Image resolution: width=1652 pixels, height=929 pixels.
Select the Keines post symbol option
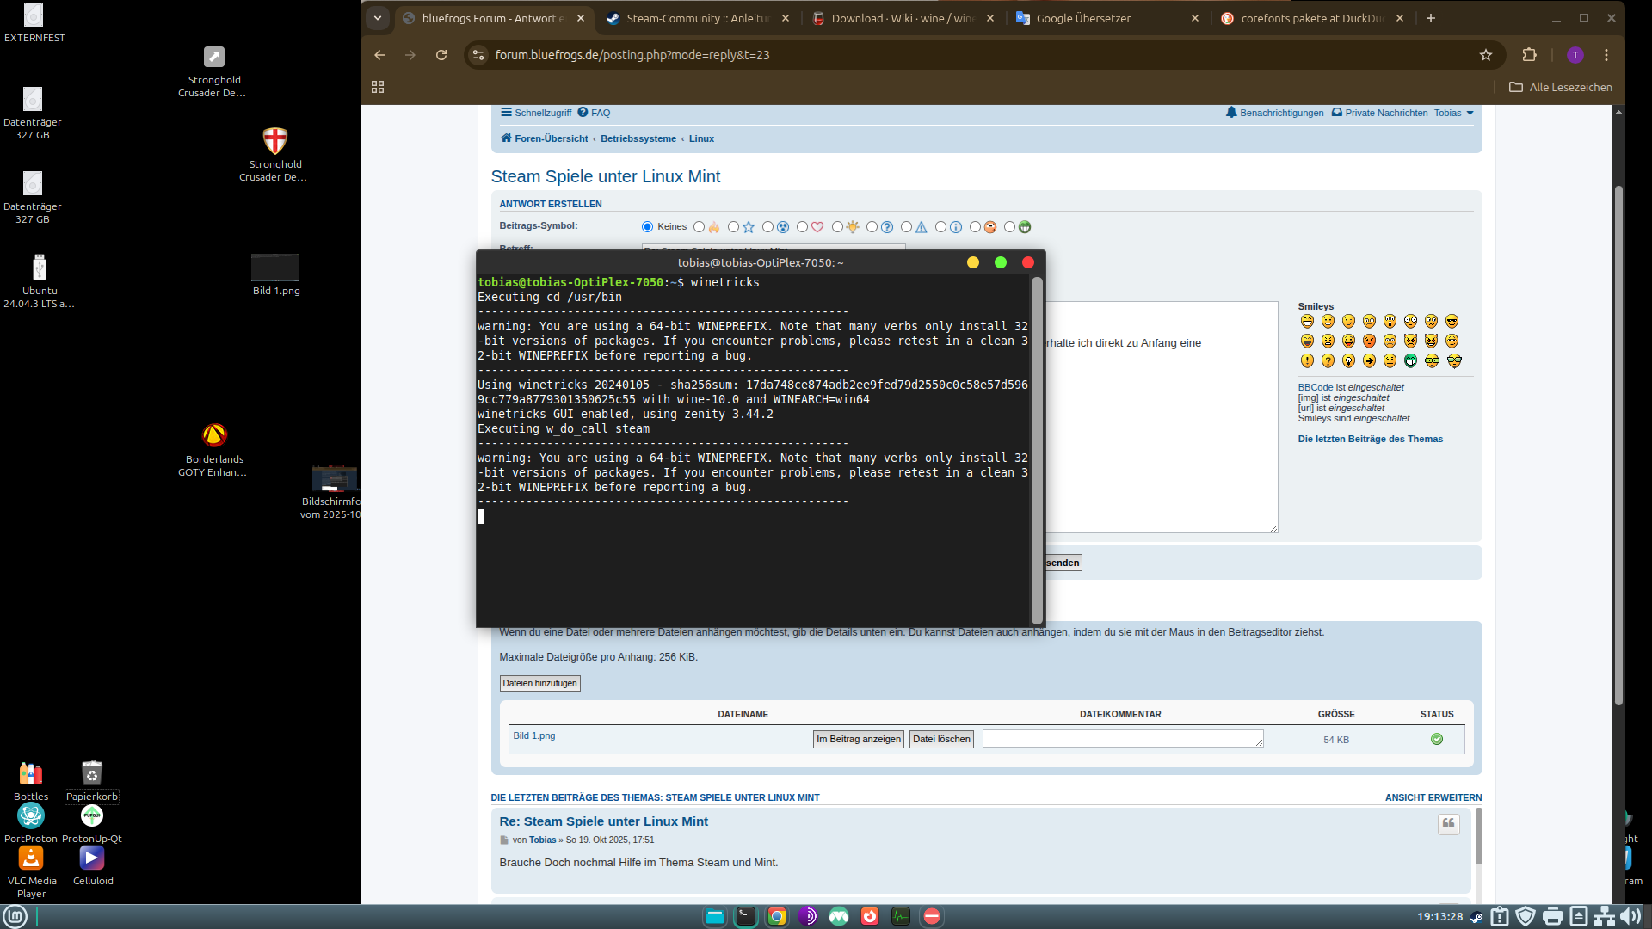[x=648, y=226]
